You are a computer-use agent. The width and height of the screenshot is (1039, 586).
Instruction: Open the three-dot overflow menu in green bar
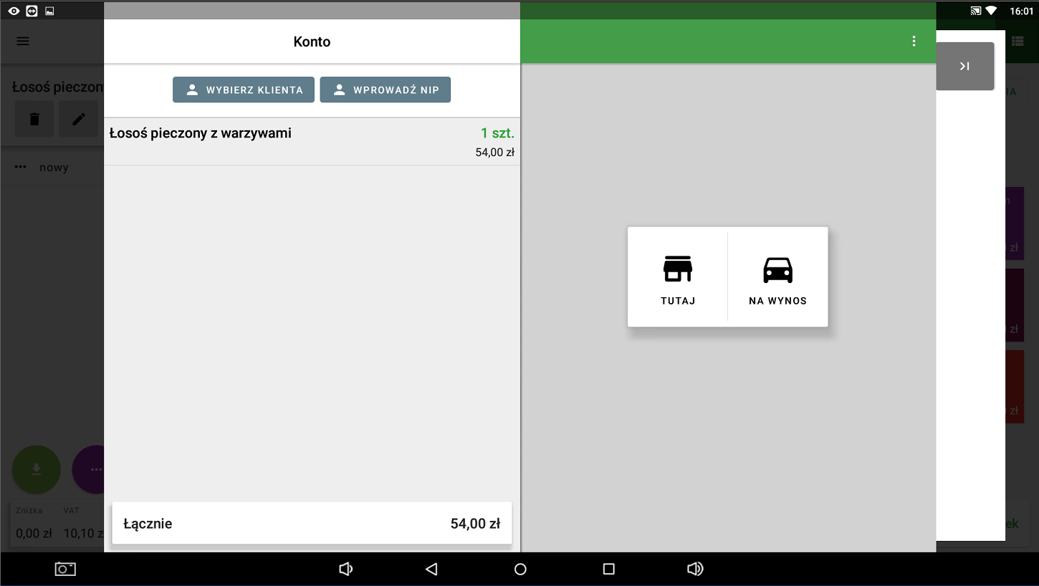click(x=914, y=41)
